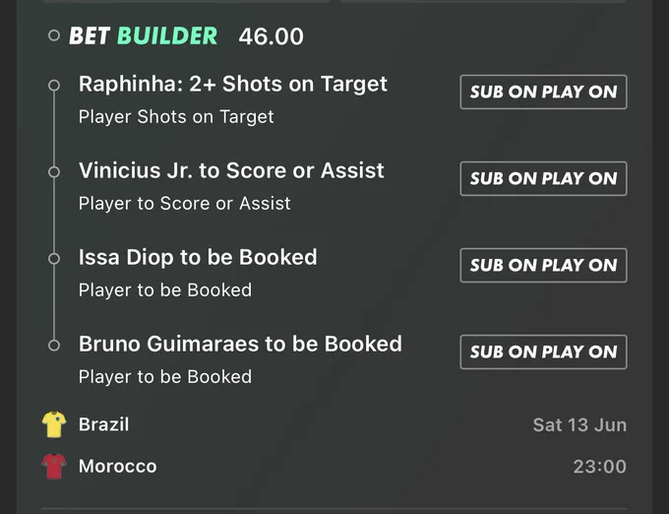The width and height of the screenshot is (669, 514).
Task: Click the circle marker next to Bruno Guimaraes
Action: click(x=54, y=346)
